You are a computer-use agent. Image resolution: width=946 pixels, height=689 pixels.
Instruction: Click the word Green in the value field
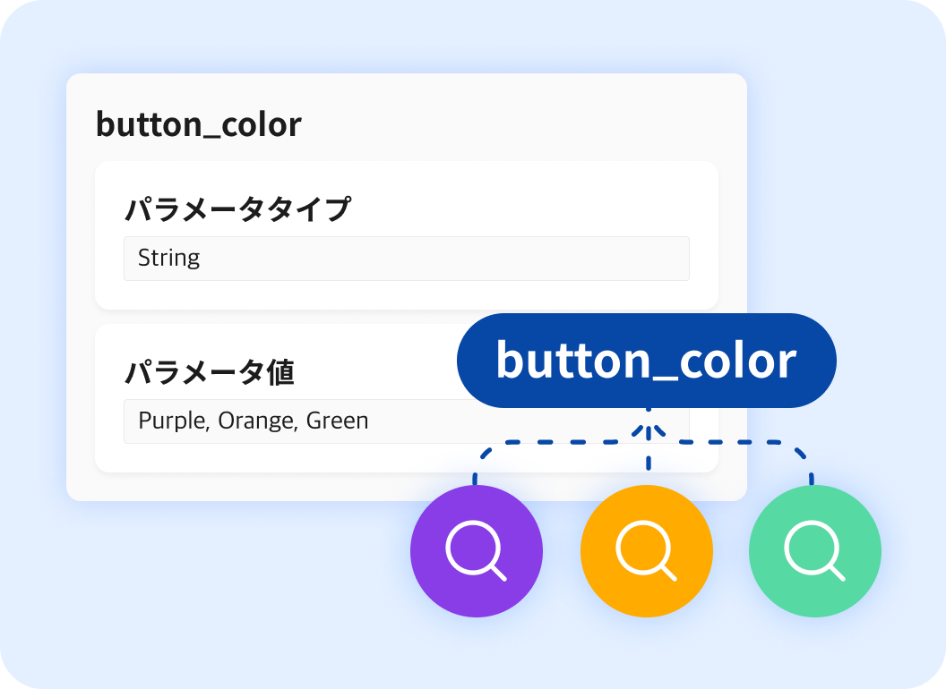pos(337,421)
